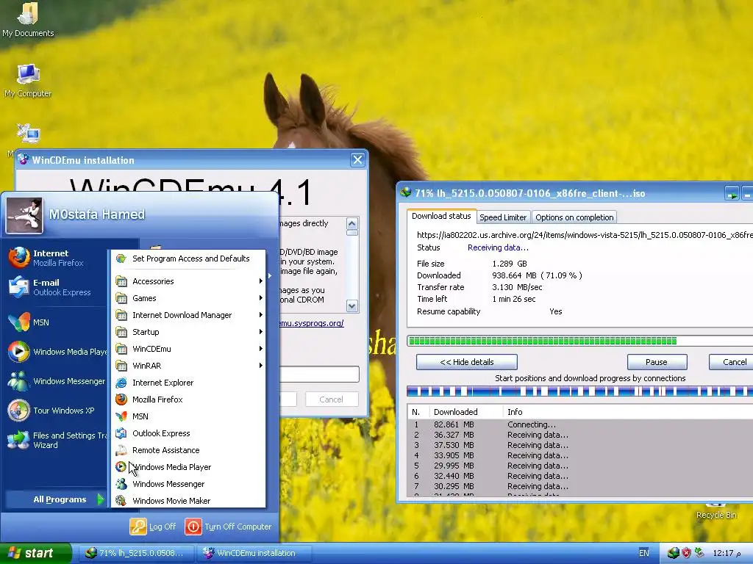The width and height of the screenshot is (753, 564).
Task: Select connection row 29.995 MB
Action: [x=580, y=466]
